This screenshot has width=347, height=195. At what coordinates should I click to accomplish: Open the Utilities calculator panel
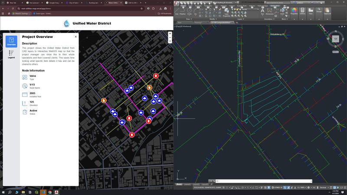click(302, 11)
